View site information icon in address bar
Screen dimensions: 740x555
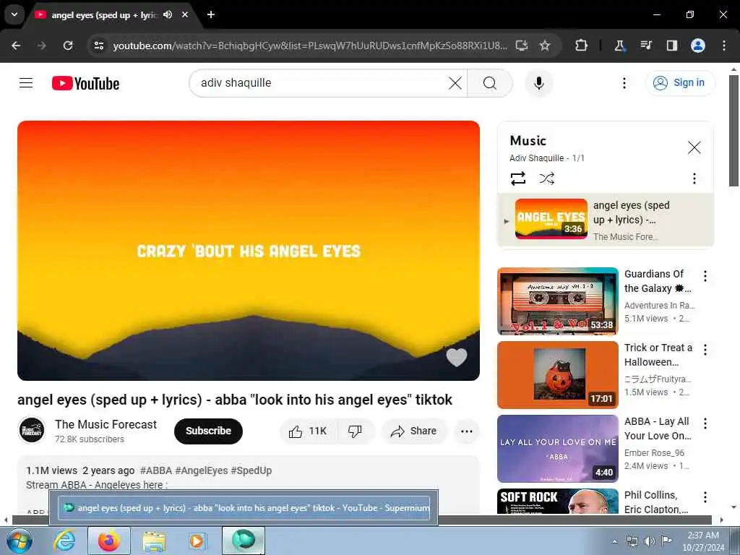98,46
